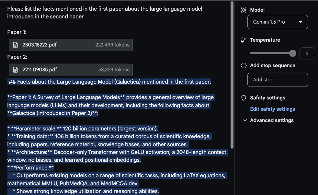Click the document icon on 2303.18223.pdf chip
318x195 pixels.
(15, 45)
